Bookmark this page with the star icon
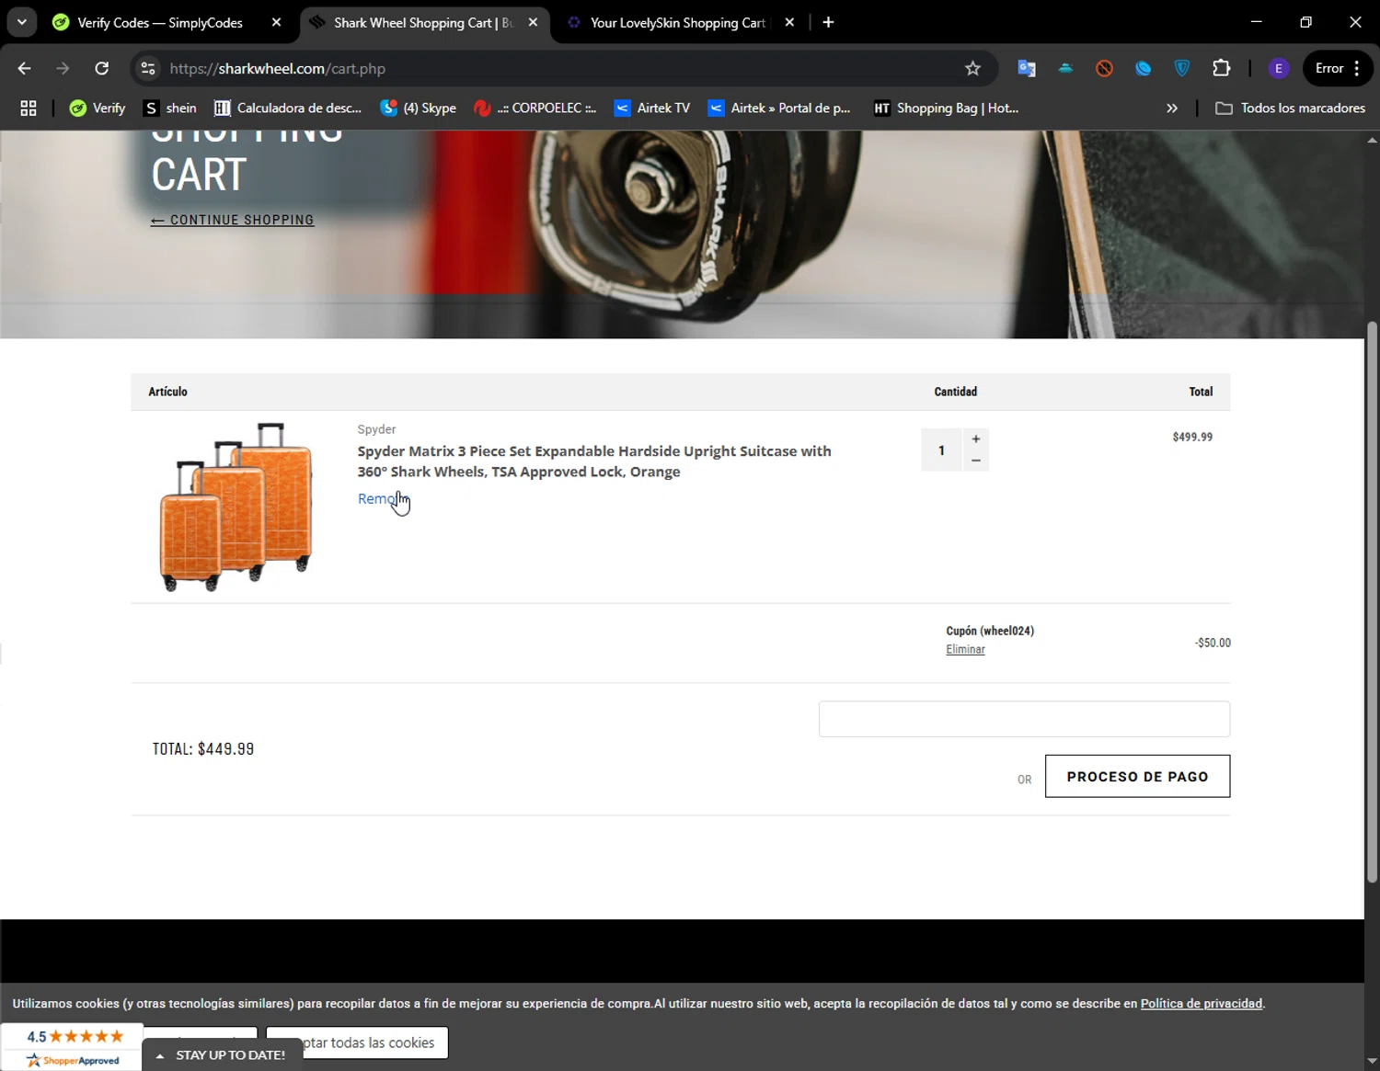This screenshot has height=1071, width=1380. click(972, 68)
